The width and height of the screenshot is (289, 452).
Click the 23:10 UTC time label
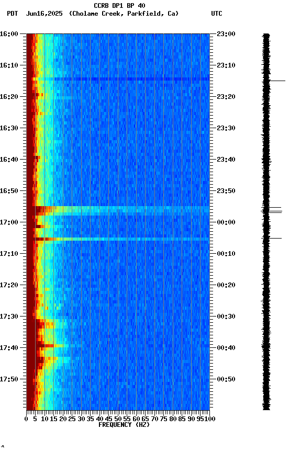[226, 65]
